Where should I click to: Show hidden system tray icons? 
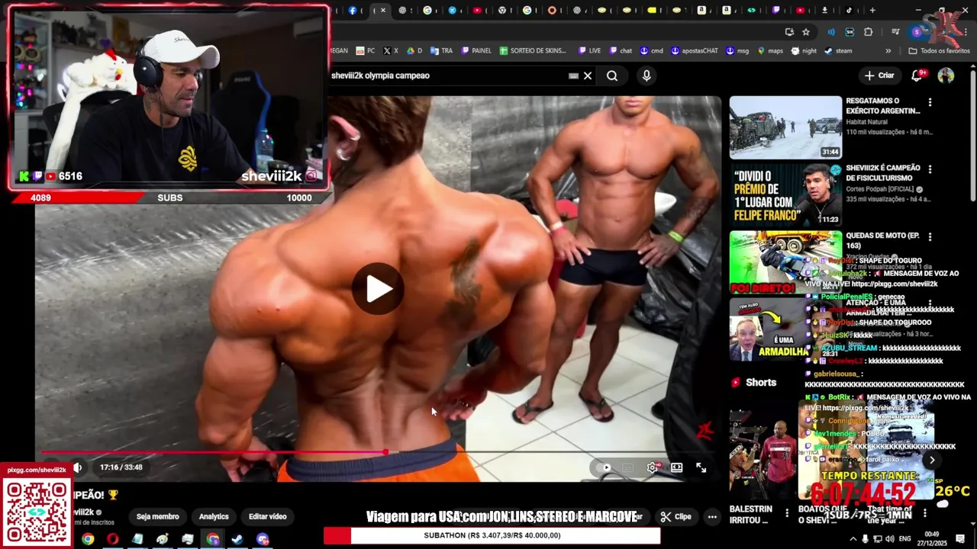(x=853, y=539)
